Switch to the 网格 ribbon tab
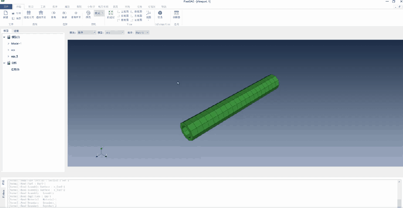Screen dimensions: 403x208 pos(127,7)
